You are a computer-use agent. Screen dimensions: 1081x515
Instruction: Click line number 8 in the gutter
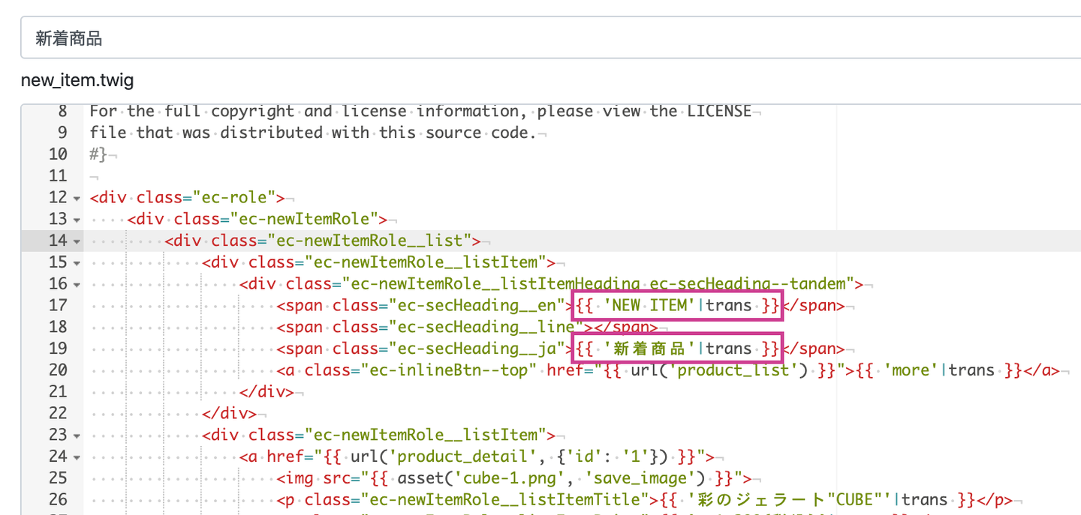tap(63, 112)
